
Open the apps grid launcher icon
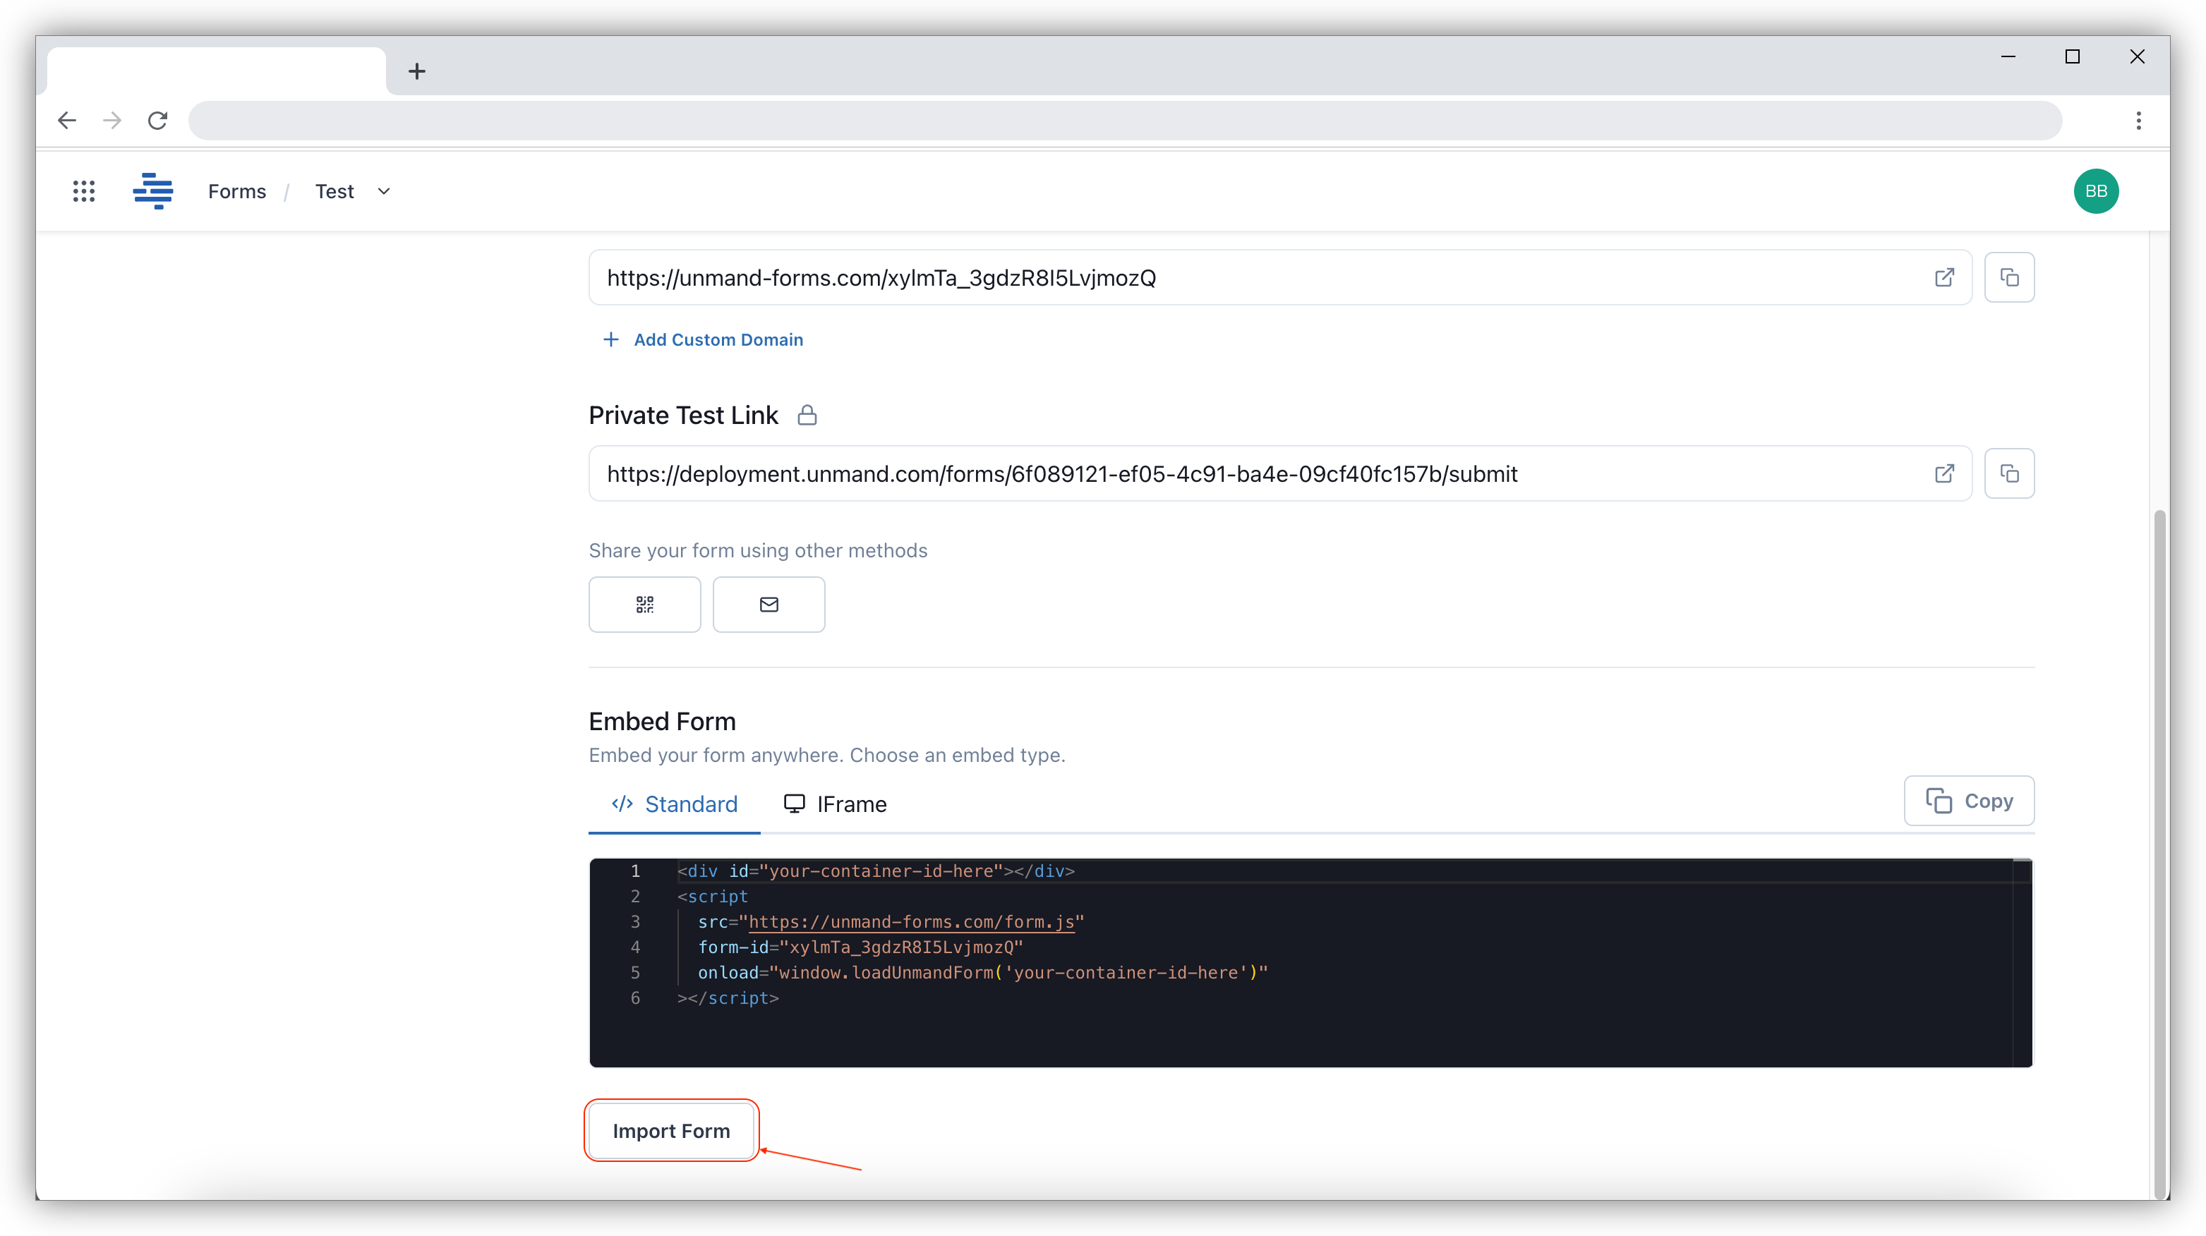84,191
